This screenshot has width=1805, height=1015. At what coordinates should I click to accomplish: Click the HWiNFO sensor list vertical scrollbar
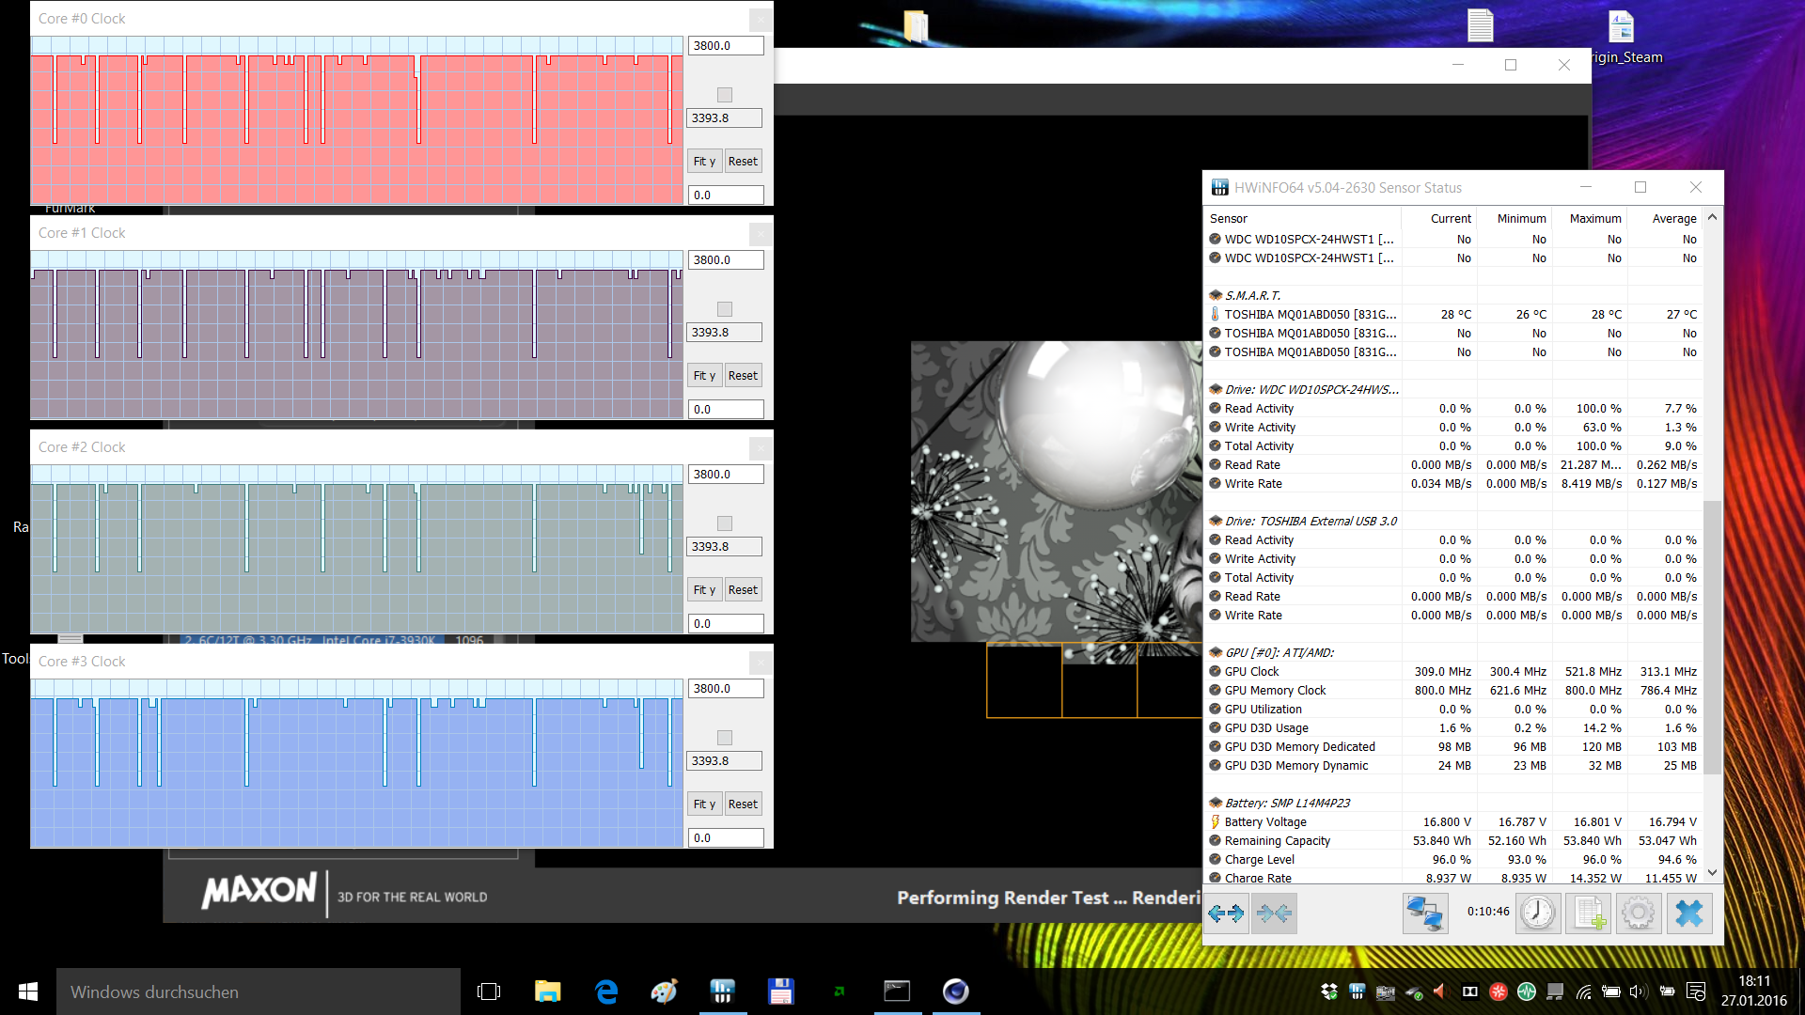point(1712,639)
